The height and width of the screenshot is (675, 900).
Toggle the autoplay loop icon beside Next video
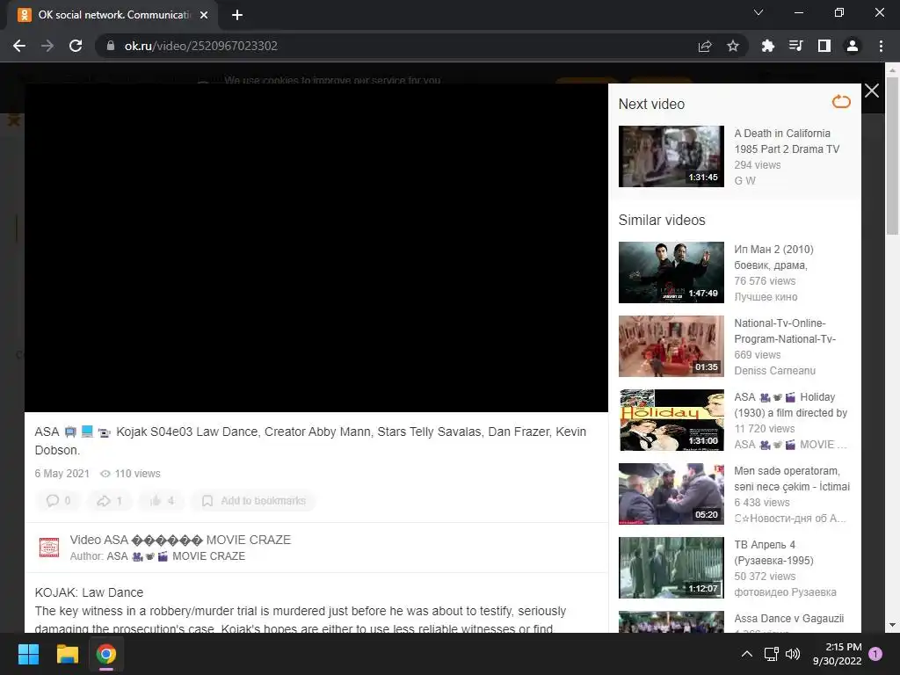841,102
